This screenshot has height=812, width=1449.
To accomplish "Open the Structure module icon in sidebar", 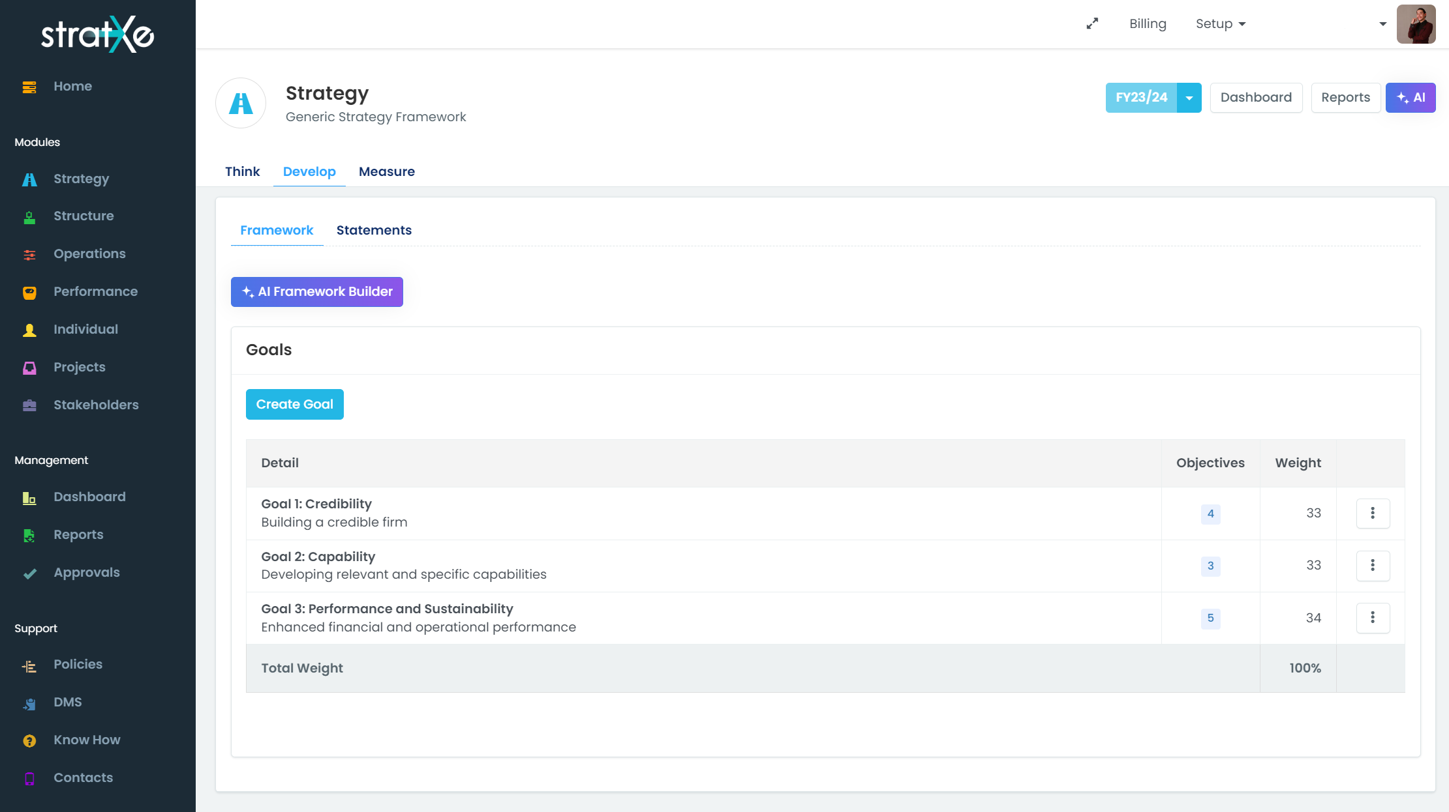I will (x=29, y=217).
